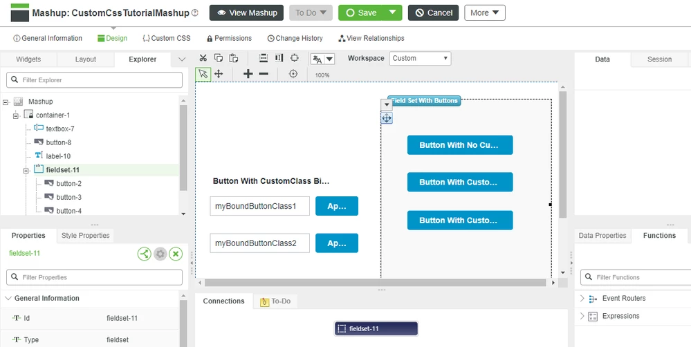Image resolution: width=691 pixels, height=347 pixels.
Task: Click the Filter Properties search field
Action: (x=94, y=277)
